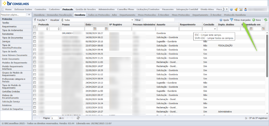Show more module tabs with right chevron

224,9
